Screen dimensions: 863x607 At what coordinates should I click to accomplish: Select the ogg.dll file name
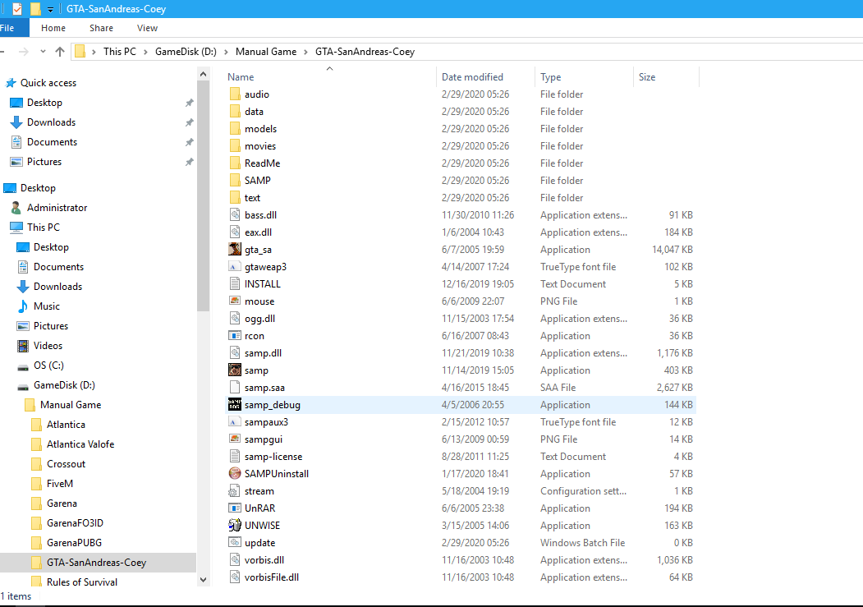pos(259,318)
